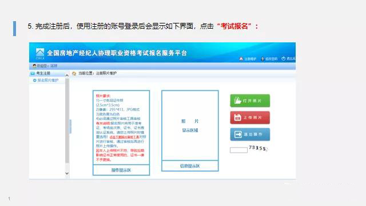Click the house icon beside 当前位置
The width and height of the screenshot is (366, 206).
pos(74,74)
